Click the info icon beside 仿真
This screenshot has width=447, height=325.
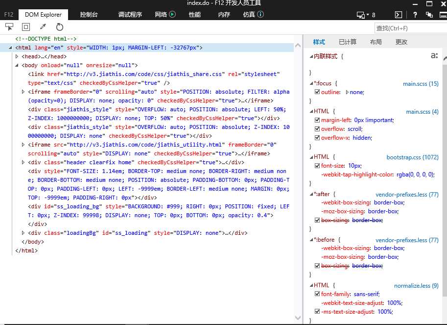point(260,14)
